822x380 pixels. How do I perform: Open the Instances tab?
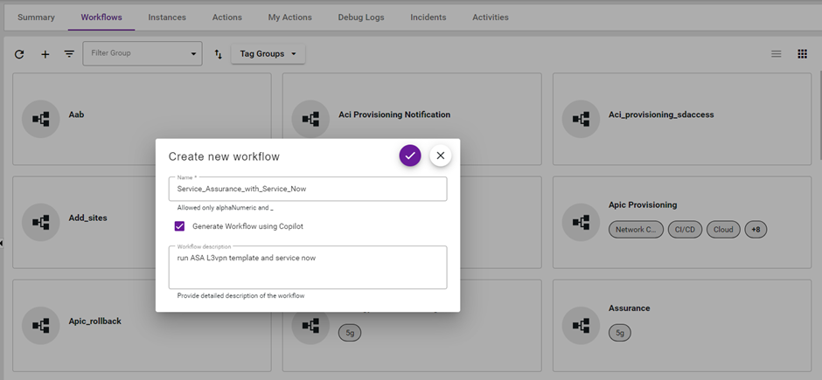click(x=167, y=17)
